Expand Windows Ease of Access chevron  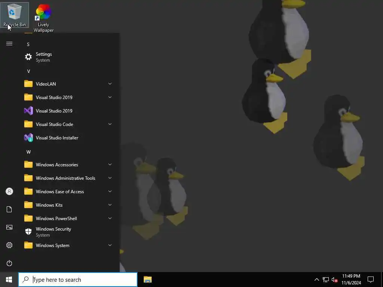pyautogui.click(x=110, y=191)
